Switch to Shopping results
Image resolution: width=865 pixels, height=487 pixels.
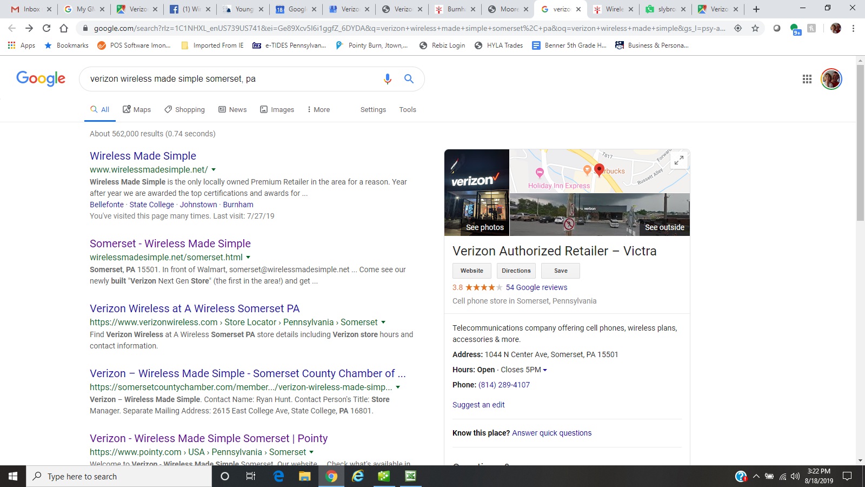click(185, 109)
